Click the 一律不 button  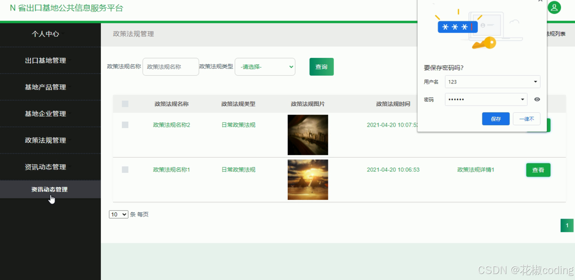[x=526, y=119]
